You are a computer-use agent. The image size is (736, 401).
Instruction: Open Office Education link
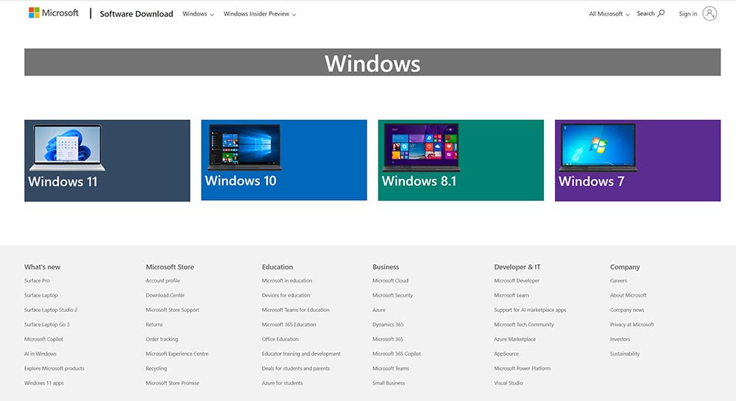(280, 338)
